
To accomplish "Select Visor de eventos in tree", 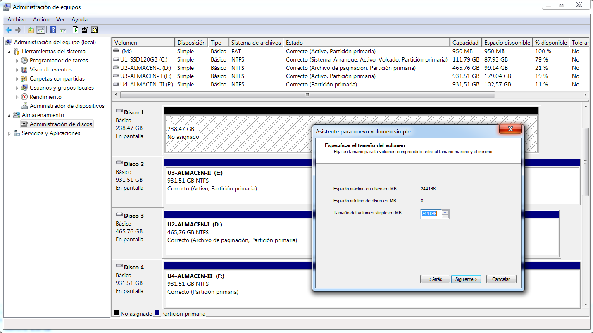I will pos(50,69).
